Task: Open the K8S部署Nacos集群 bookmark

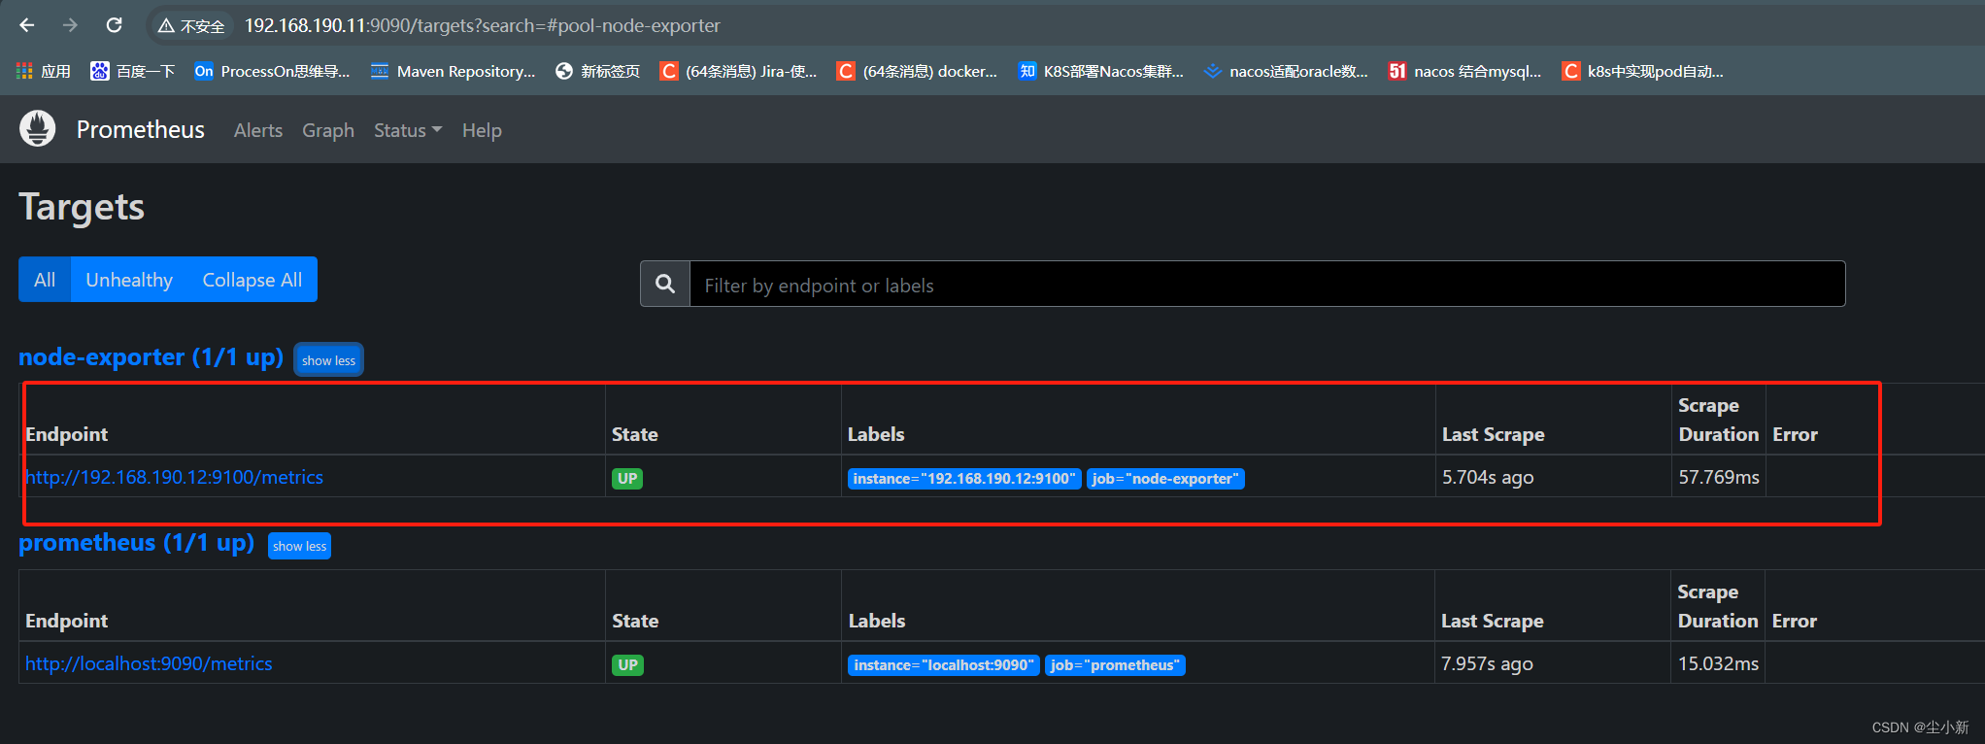Action: (1100, 71)
